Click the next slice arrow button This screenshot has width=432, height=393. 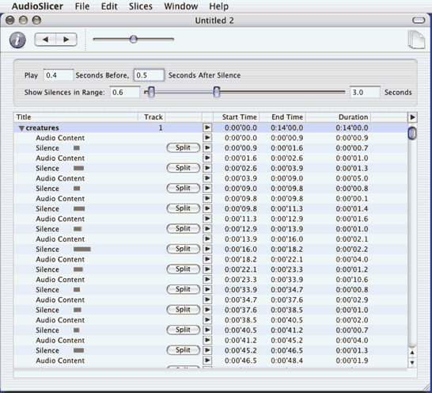click(x=66, y=40)
